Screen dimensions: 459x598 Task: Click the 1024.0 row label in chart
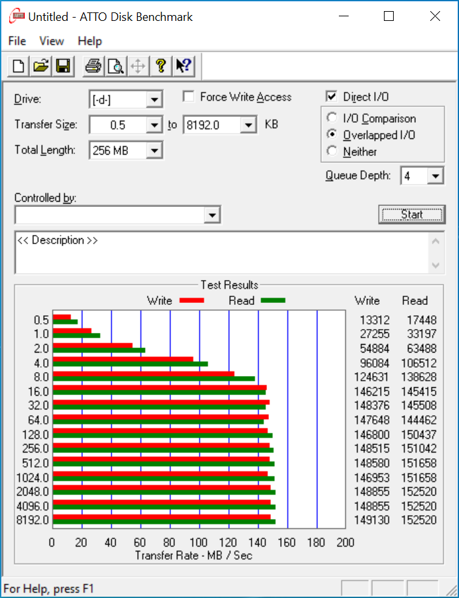pyautogui.click(x=33, y=477)
